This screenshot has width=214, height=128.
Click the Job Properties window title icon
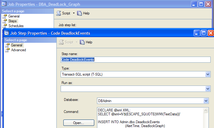click(5, 4)
